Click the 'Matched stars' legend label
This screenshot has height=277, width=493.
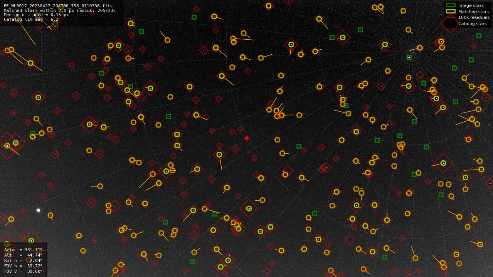point(473,12)
